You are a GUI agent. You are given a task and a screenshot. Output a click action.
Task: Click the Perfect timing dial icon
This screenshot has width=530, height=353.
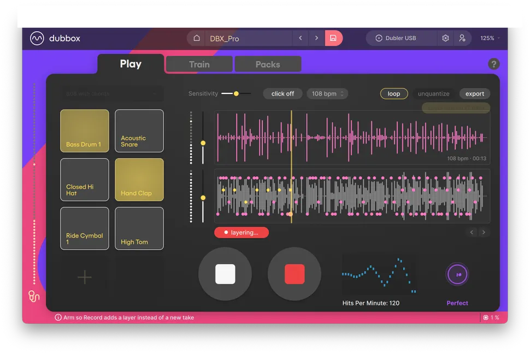coord(457,274)
